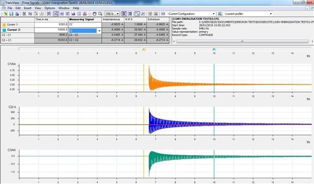Click the 'C2 + C1' row label
The width and height of the screenshot is (314, 184).
(7, 40)
